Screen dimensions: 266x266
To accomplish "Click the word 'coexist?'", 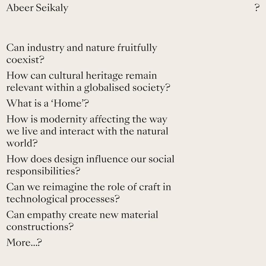I will (25, 60).
